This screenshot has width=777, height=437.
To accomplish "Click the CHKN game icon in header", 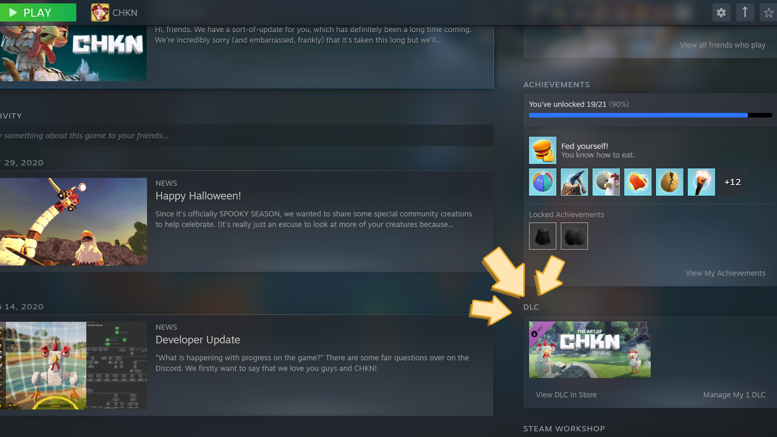I will pyautogui.click(x=100, y=12).
